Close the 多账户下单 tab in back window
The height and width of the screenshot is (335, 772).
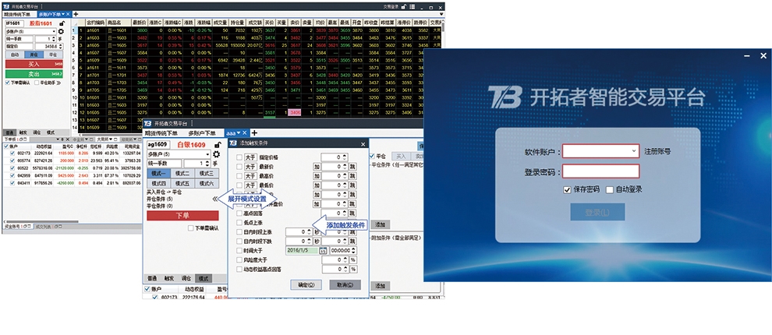[69, 14]
